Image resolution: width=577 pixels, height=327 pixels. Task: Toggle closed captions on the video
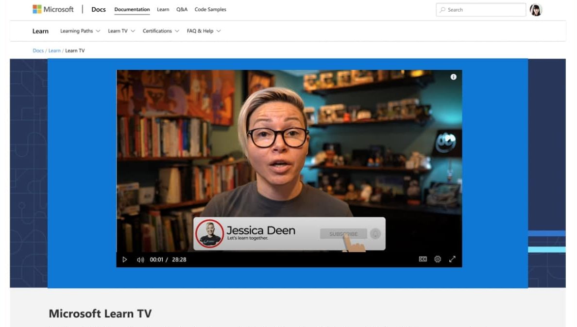click(x=423, y=259)
